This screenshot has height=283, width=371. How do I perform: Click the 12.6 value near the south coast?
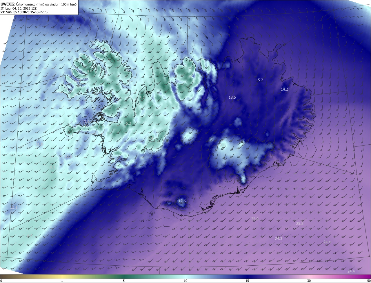[182, 201]
